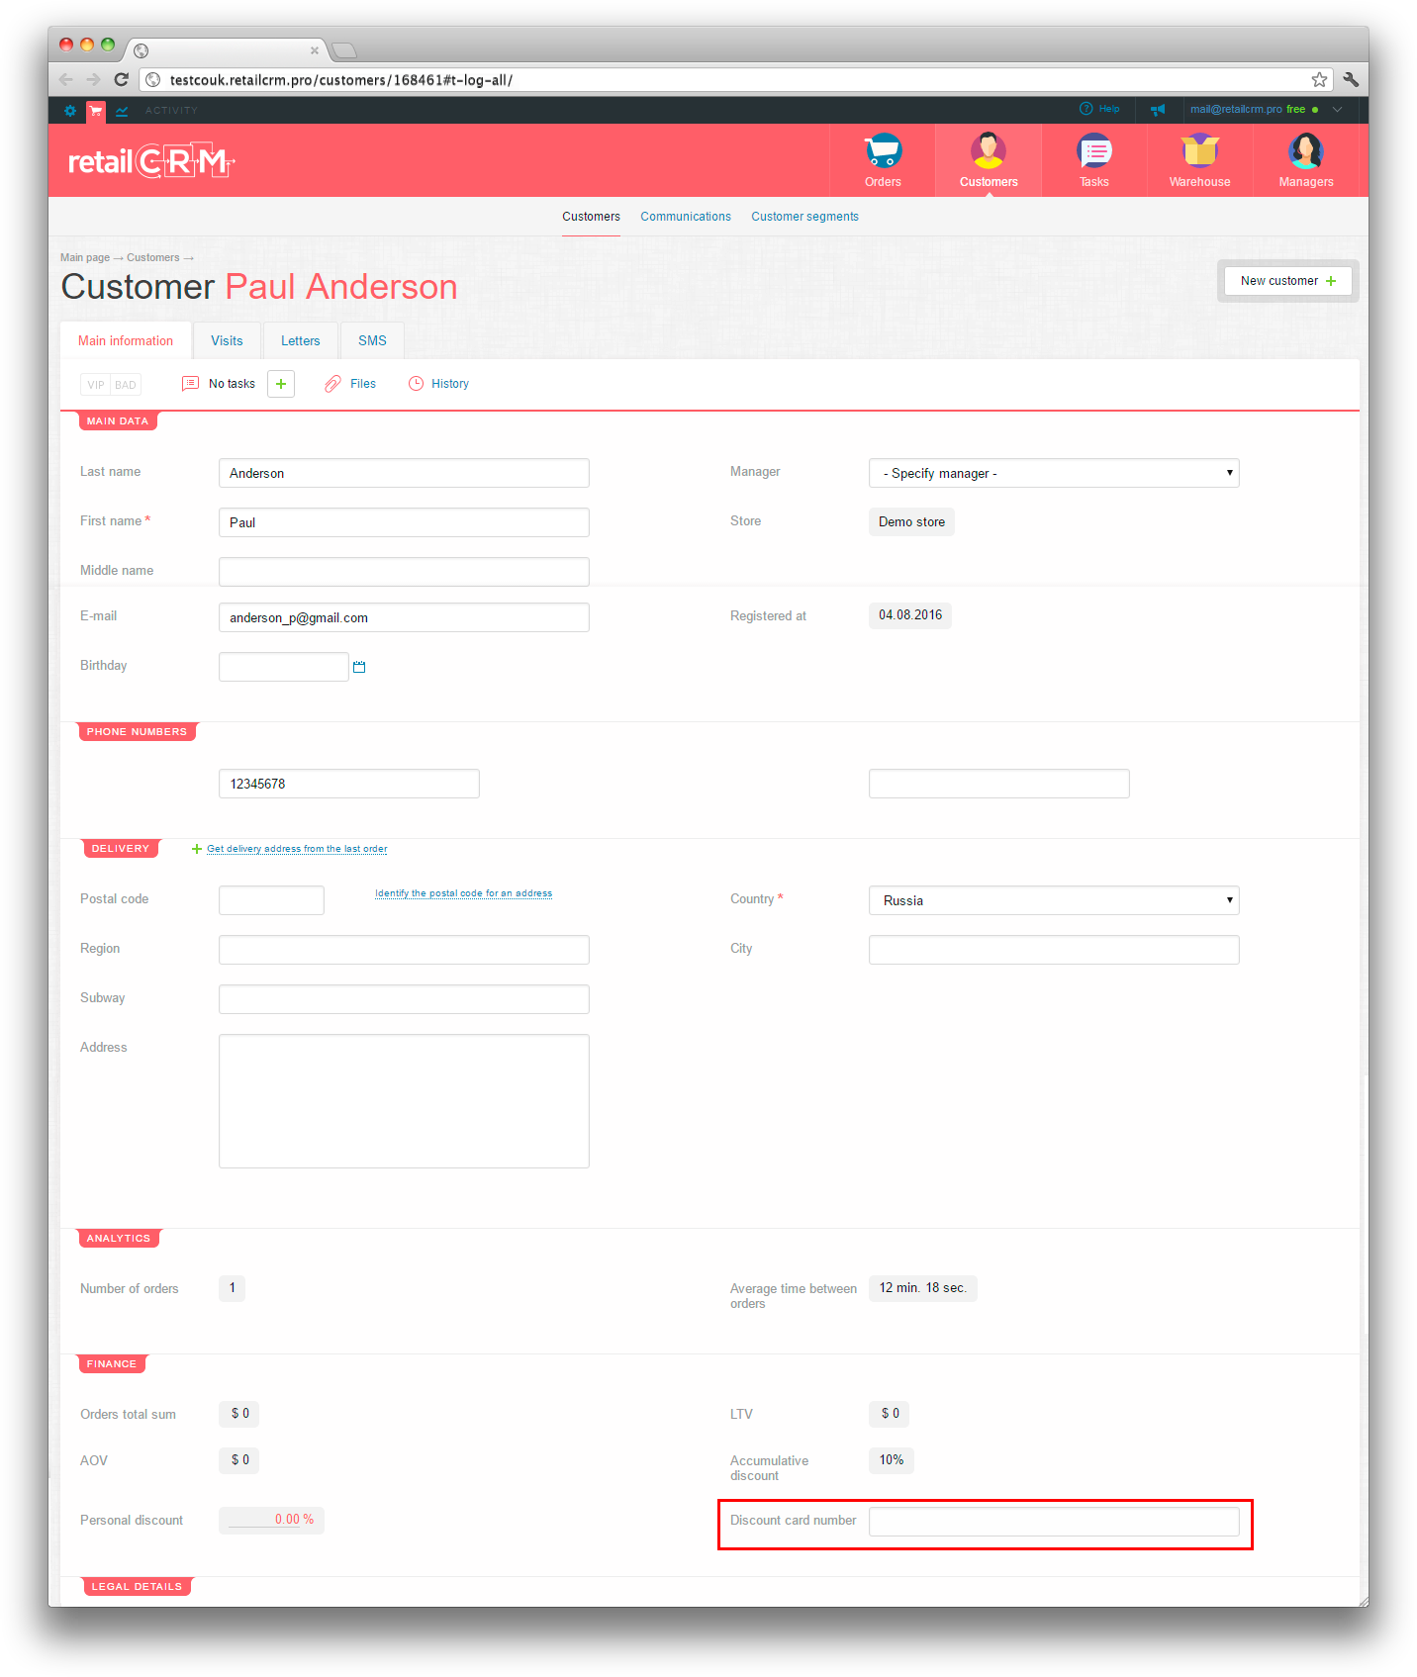The height and width of the screenshot is (1677, 1417).
Task: Go to the Tasks section
Action: point(1094,160)
